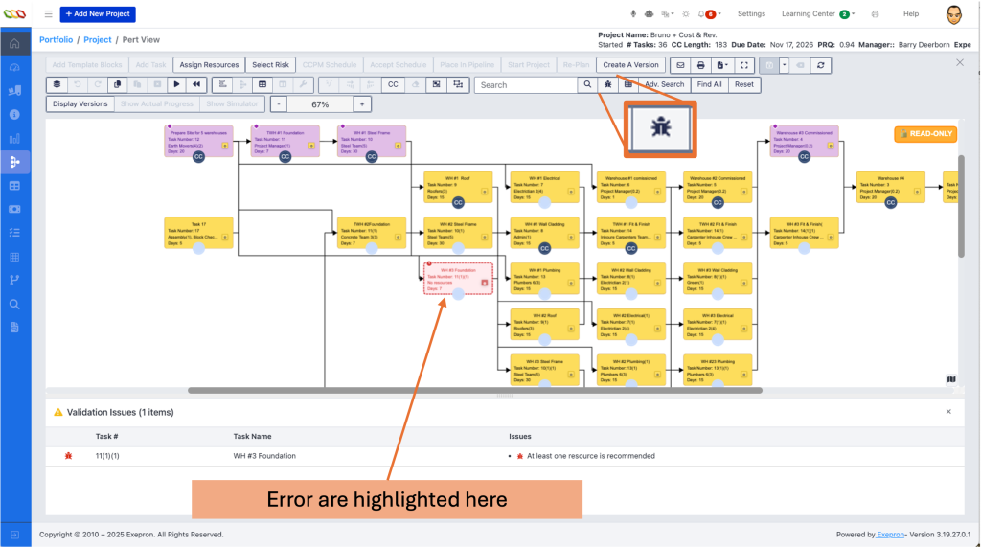This screenshot has width=981, height=547.
Task: Click into the Search input field
Action: [x=527, y=84]
